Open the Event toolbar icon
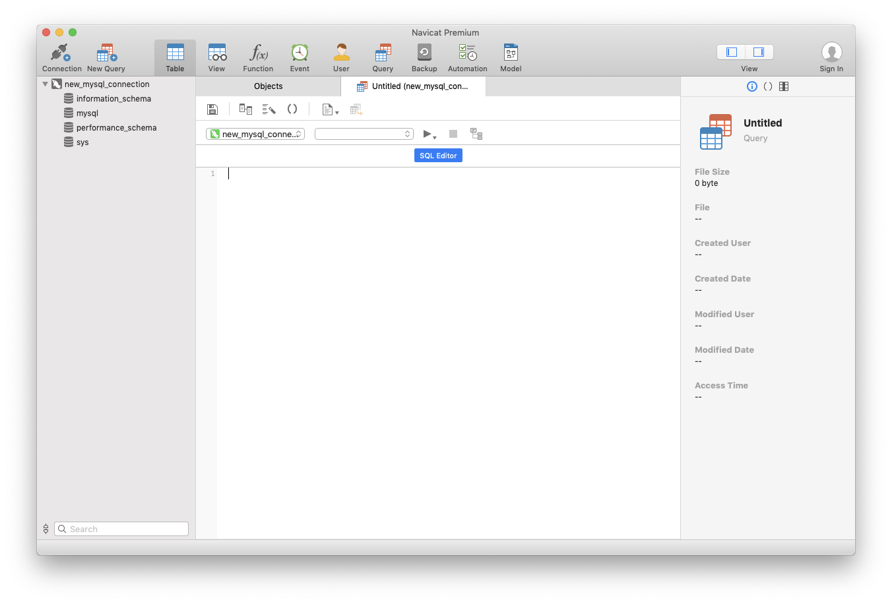The width and height of the screenshot is (892, 604). [x=300, y=57]
